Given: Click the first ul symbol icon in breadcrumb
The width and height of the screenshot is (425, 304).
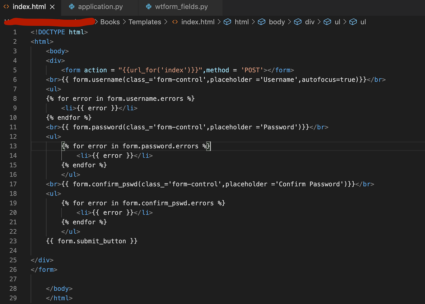Looking at the screenshot, I should pos(327,22).
